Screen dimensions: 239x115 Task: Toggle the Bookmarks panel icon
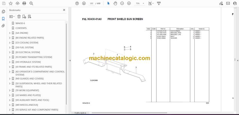point(3,19)
